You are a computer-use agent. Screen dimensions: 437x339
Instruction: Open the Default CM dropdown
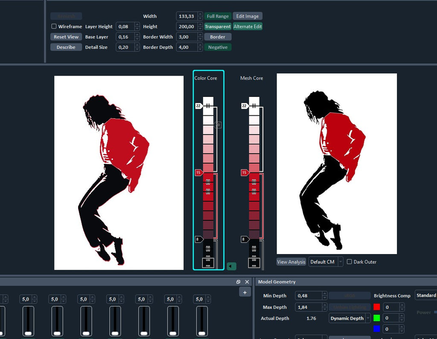click(x=326, y=262)
